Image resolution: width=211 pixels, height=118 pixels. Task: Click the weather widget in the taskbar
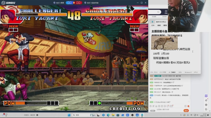pos(5,115)
